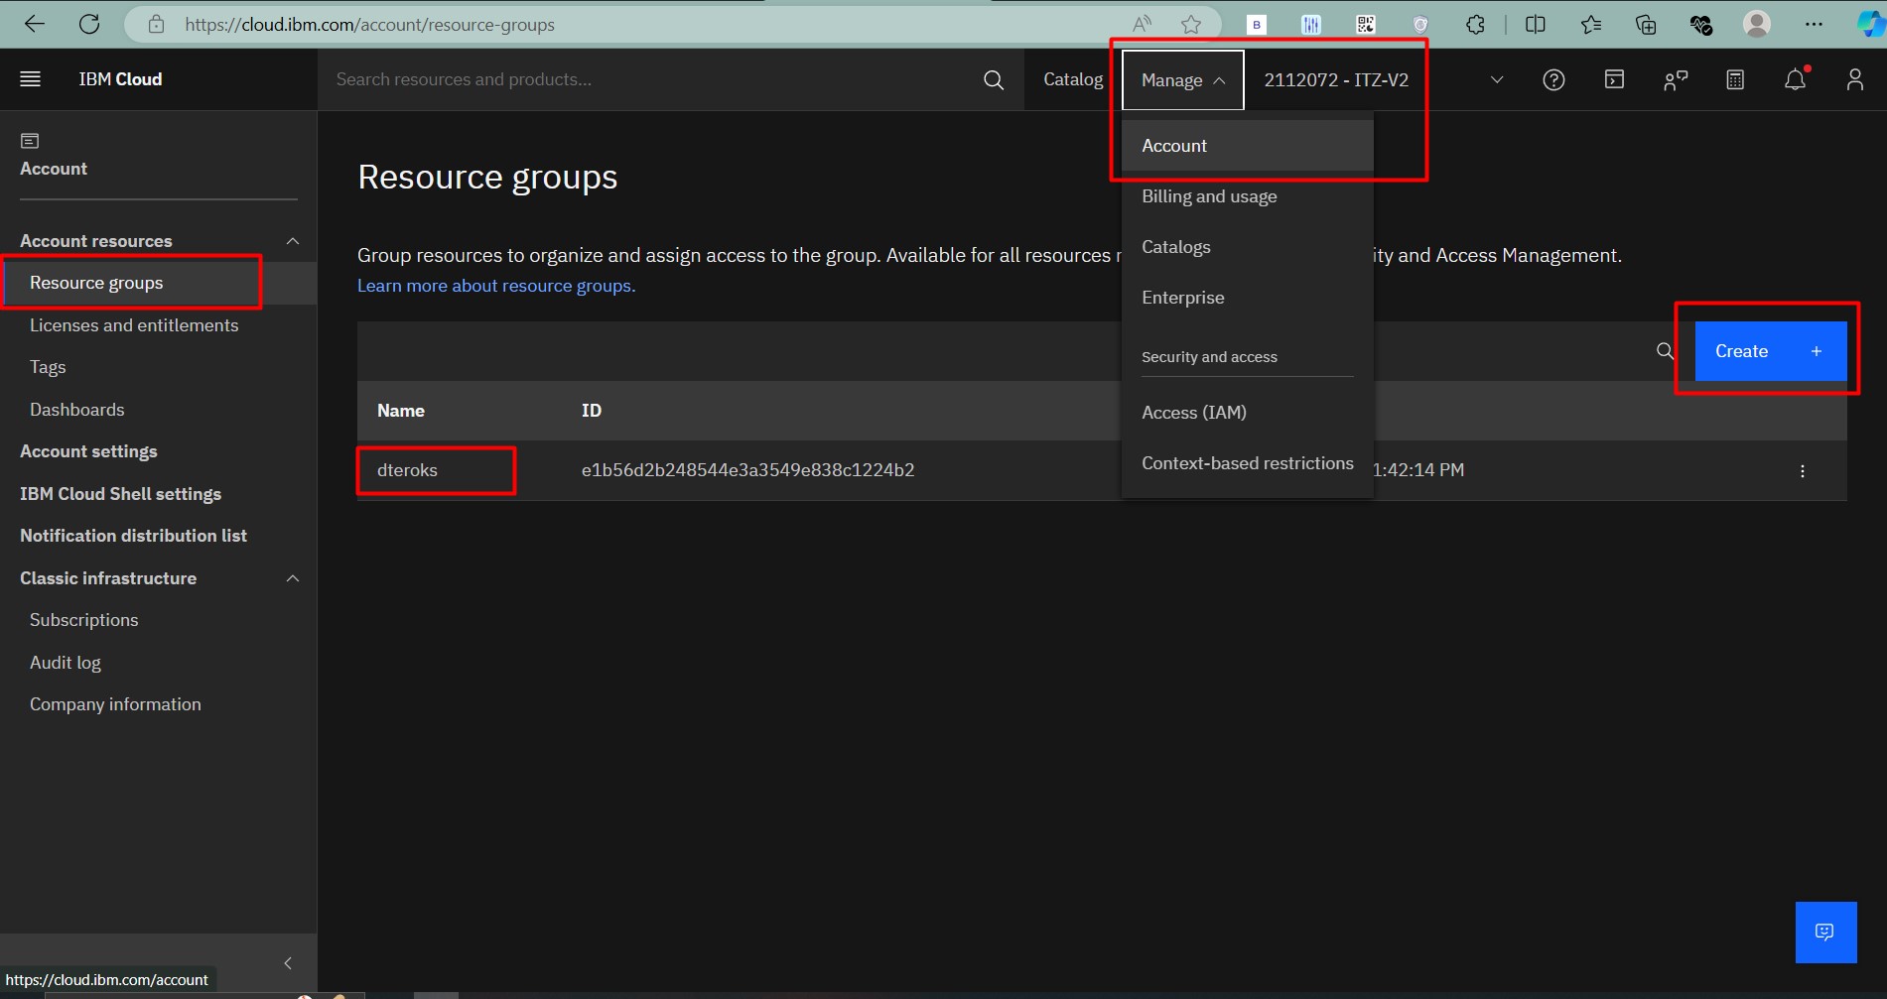Image resolution: width=1887 pixels, height=999 pixels.
Task: Sort by the Name column header
Action: click(x=401, y=411)
